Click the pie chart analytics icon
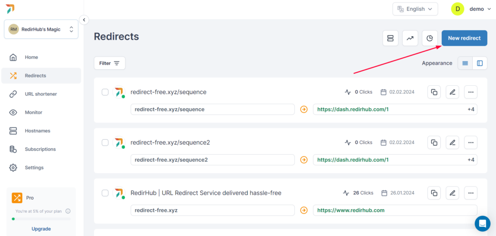Viewport: 496px width, 236px height. click(430, 38)
